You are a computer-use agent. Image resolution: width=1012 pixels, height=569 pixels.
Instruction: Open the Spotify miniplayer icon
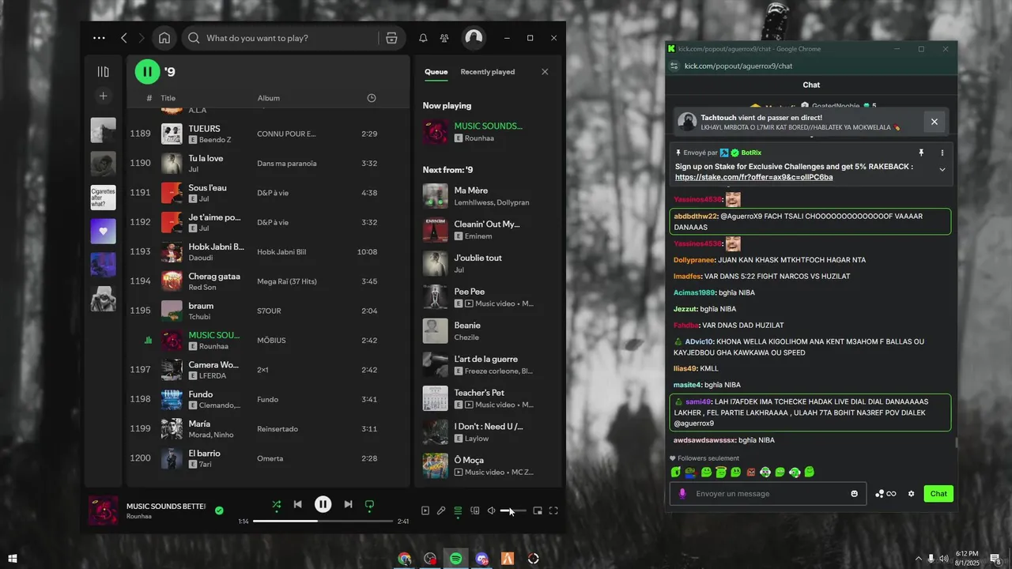538,511
